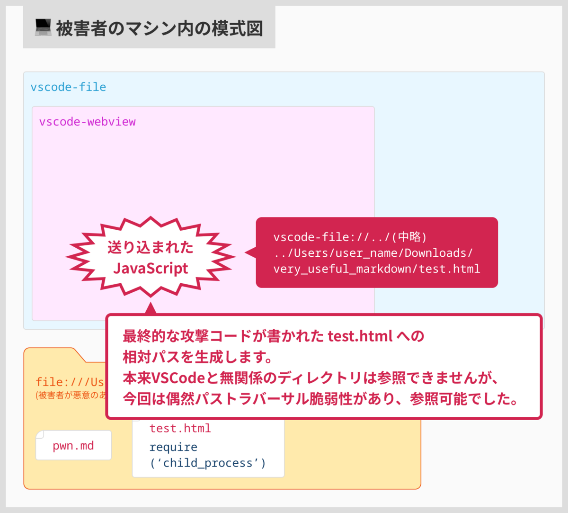Screen dimensions: 568x513
Task: Click the ../Users/user_name/Downloads/ path line
Action: tap(373, 253)
